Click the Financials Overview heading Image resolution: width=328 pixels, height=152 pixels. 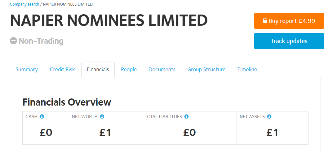[x=67, y=102]
